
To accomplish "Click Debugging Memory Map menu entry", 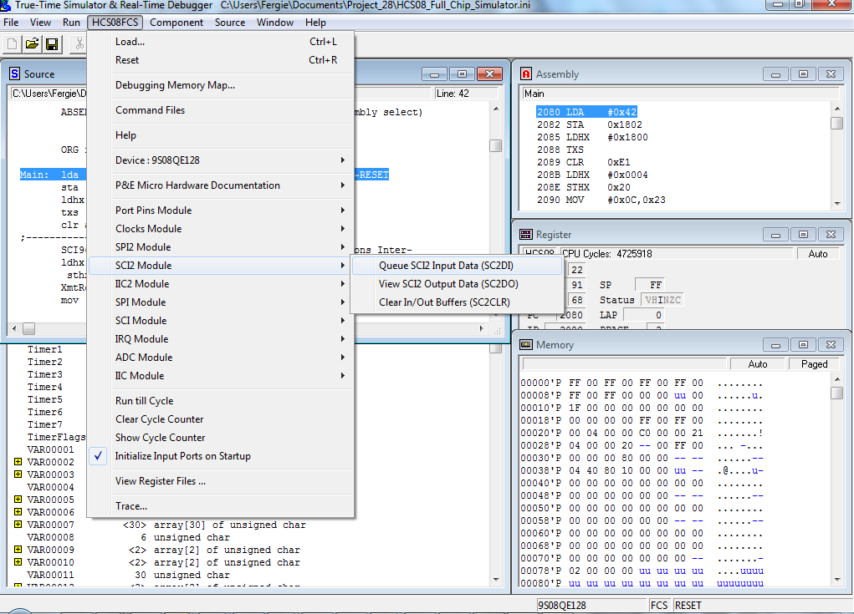I will click(175, 85).
